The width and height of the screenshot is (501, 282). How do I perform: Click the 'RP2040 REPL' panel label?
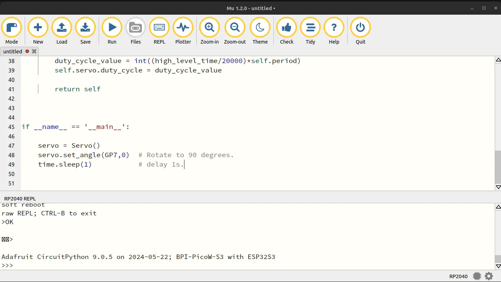[20, 198]
